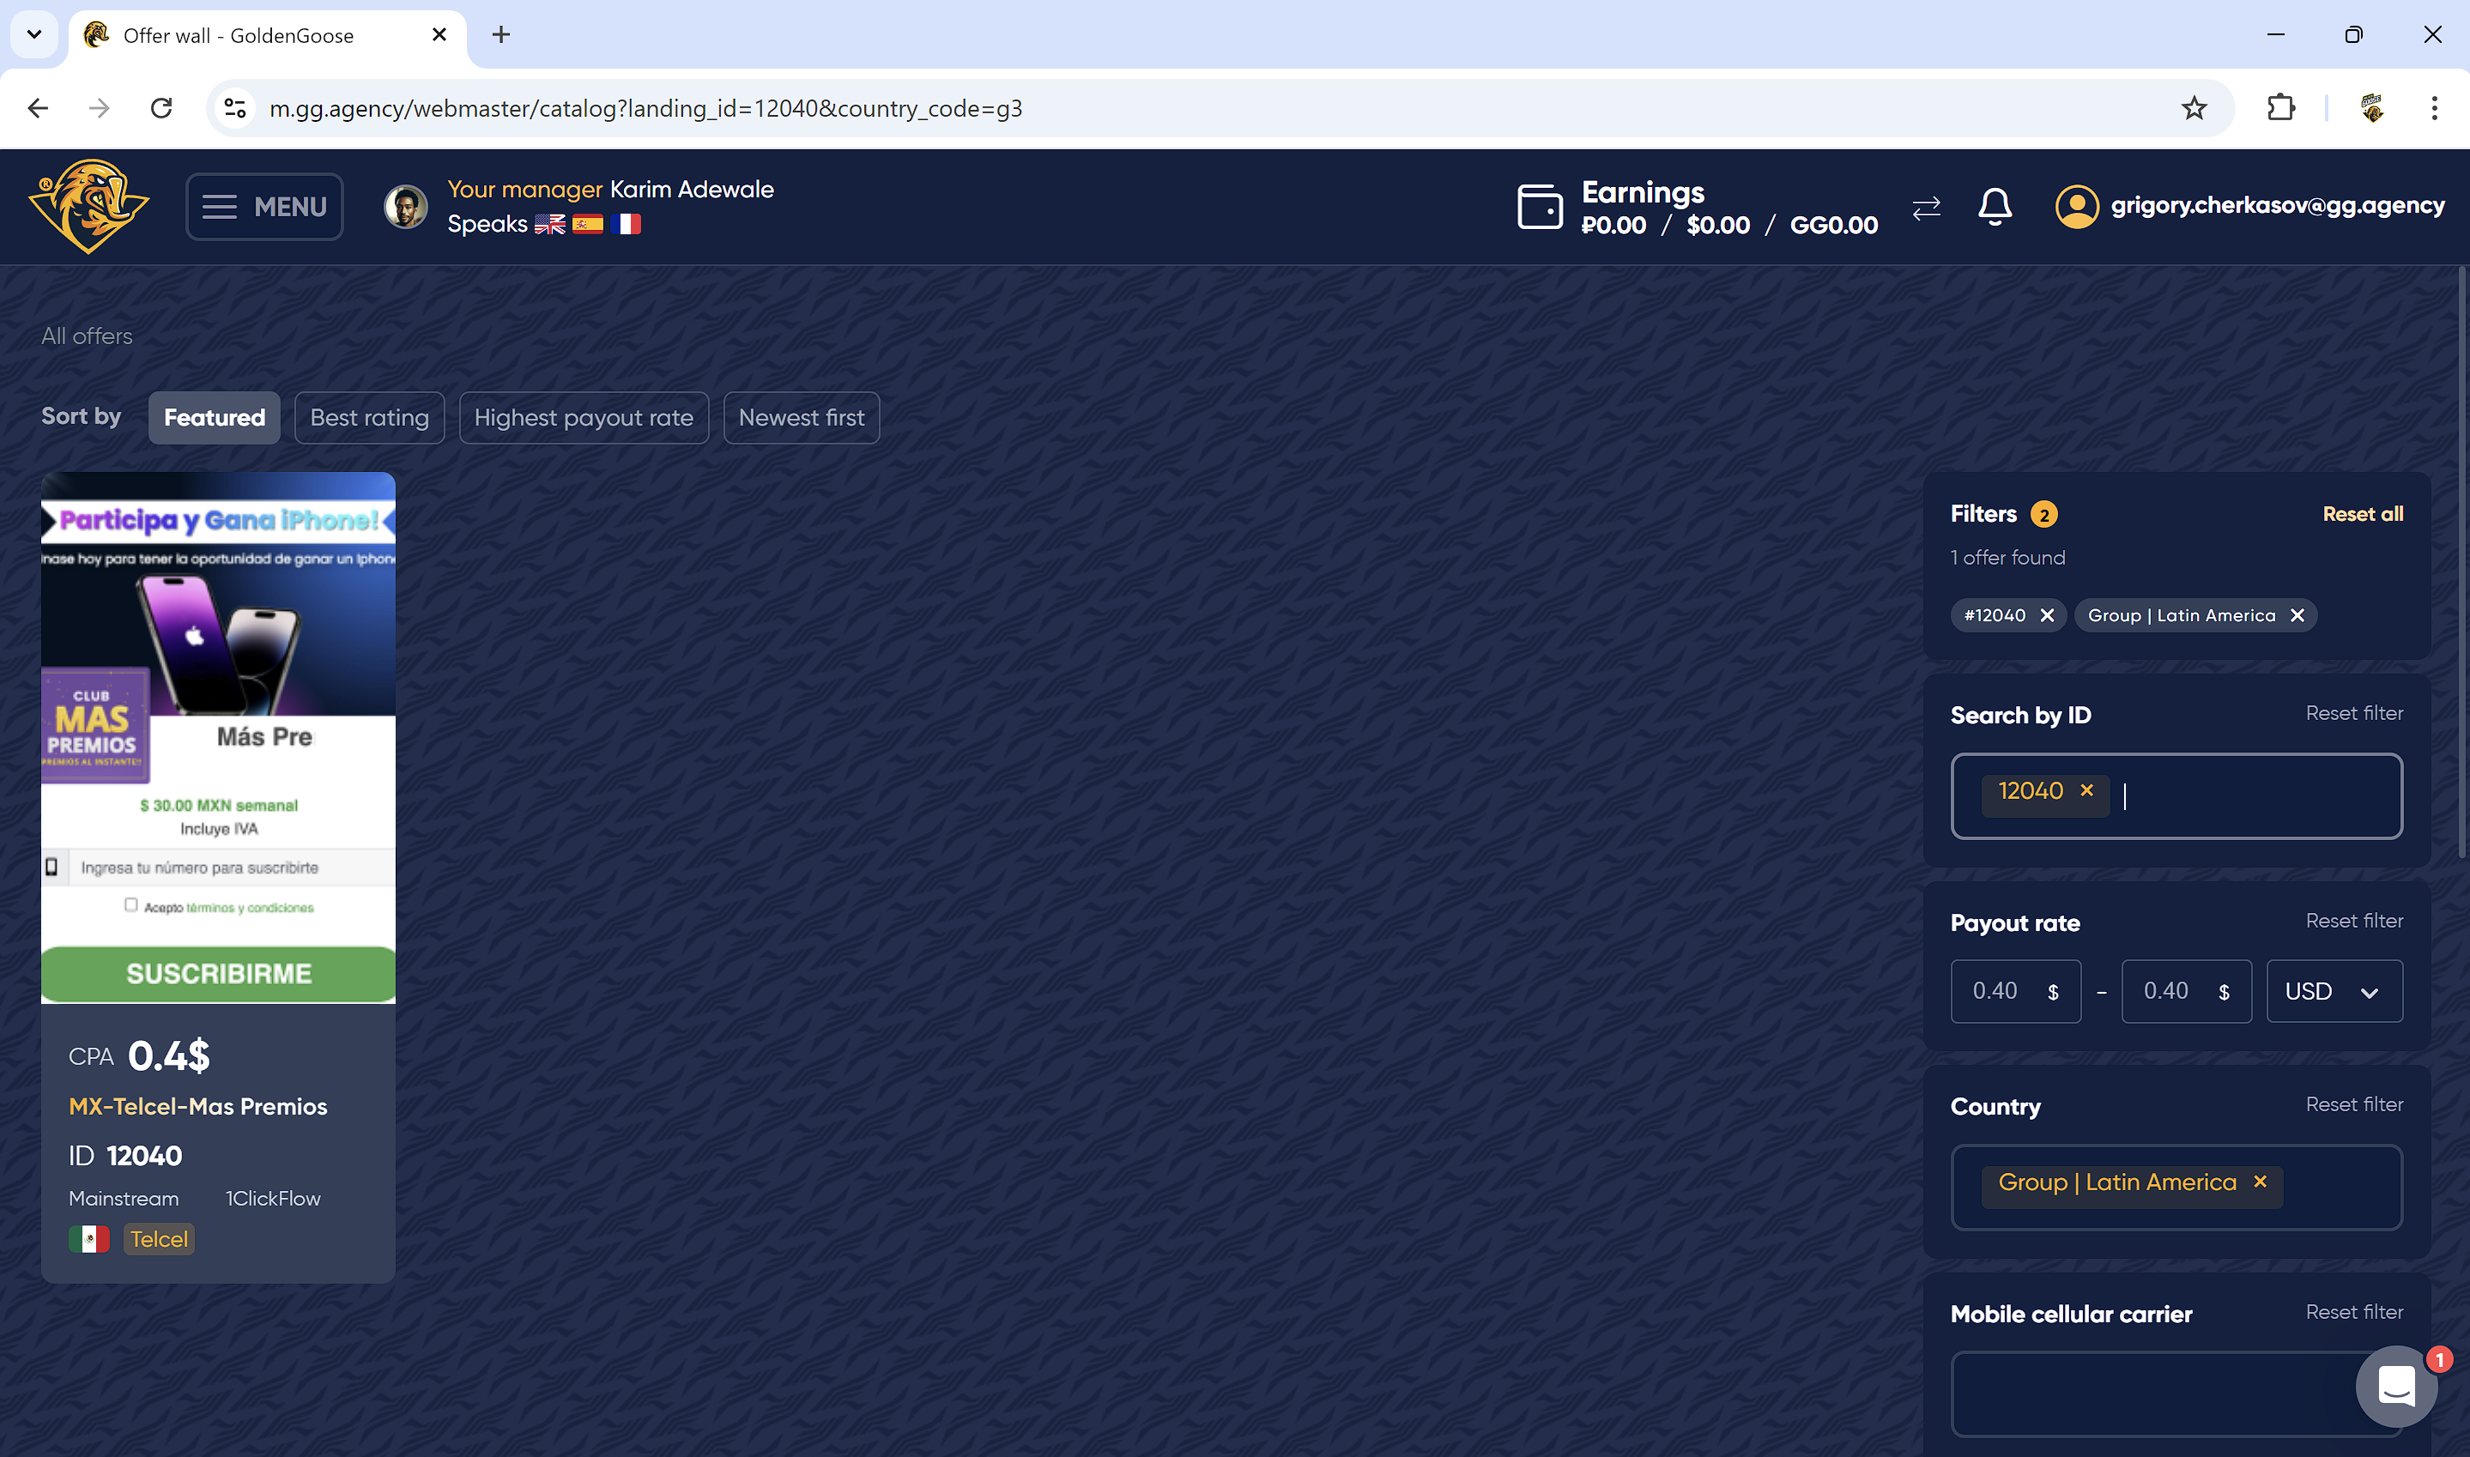Reset the Payout rate filter
The image size is (2470, 1457).
click(x=2354, y=921)
